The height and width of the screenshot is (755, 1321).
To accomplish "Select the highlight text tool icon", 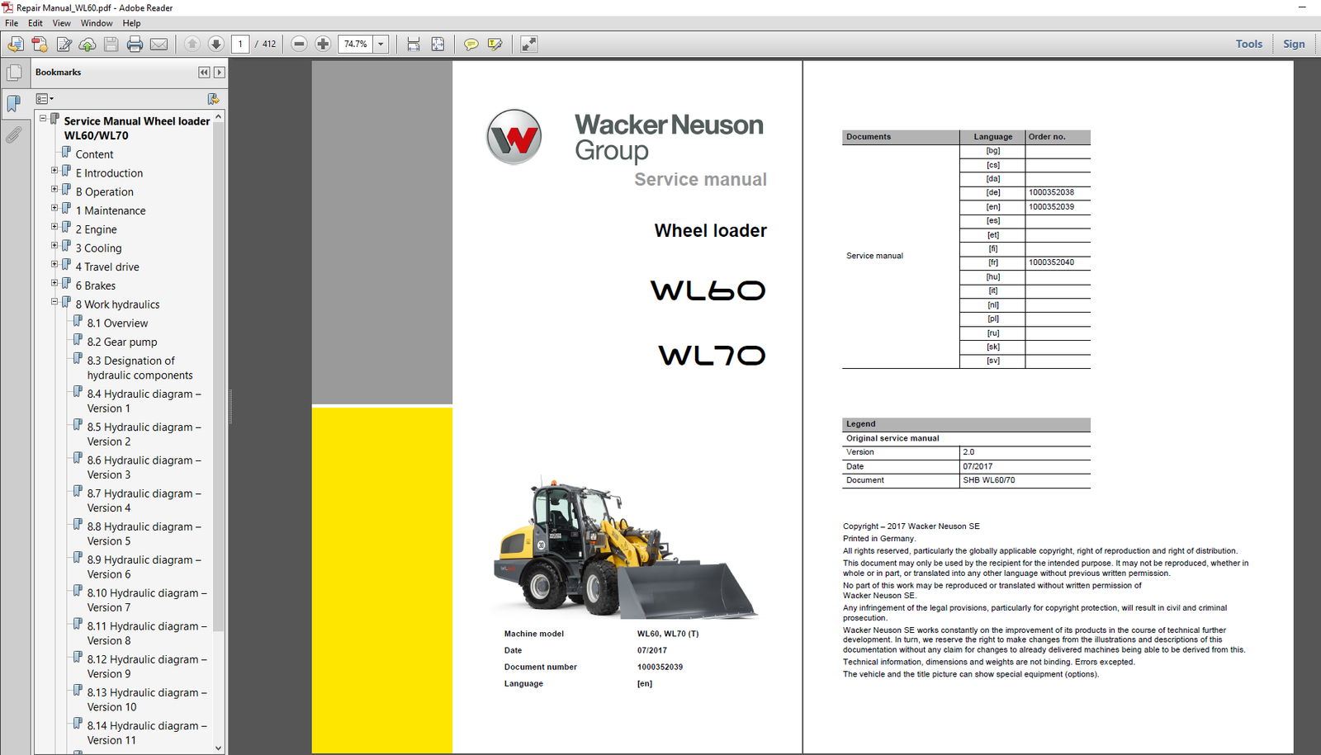I will point(495,44).
